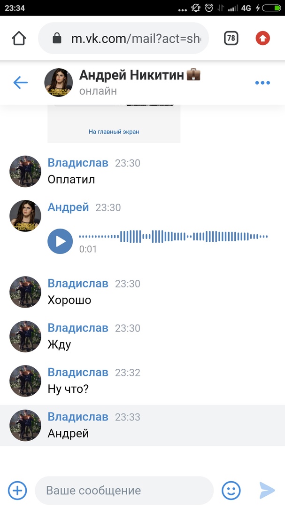Focus the 'Ваше сообщение' input field
Screen dimensions: 285x508
click(124, 491)
